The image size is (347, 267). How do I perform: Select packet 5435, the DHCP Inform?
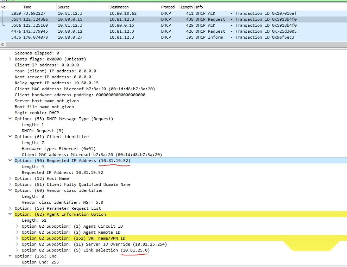(x=106, y=37)
